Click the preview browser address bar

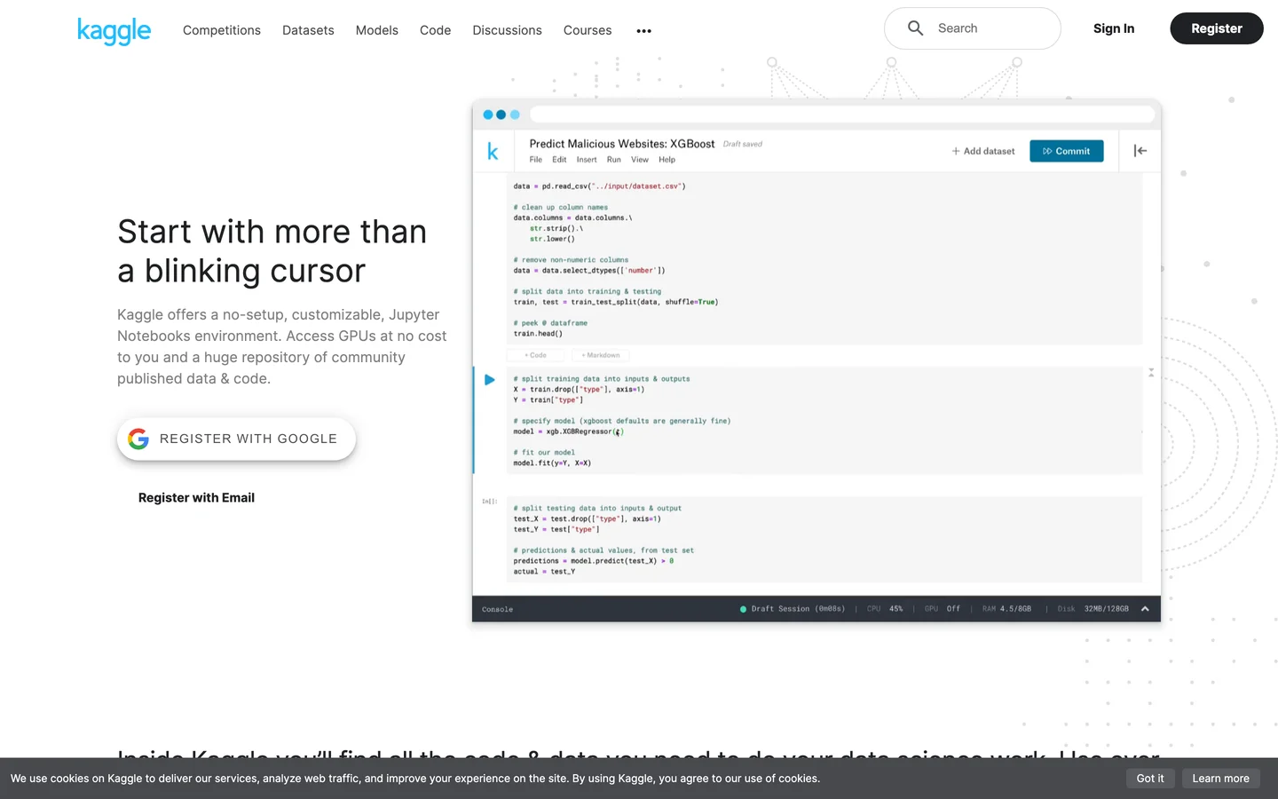coord(842,115)
